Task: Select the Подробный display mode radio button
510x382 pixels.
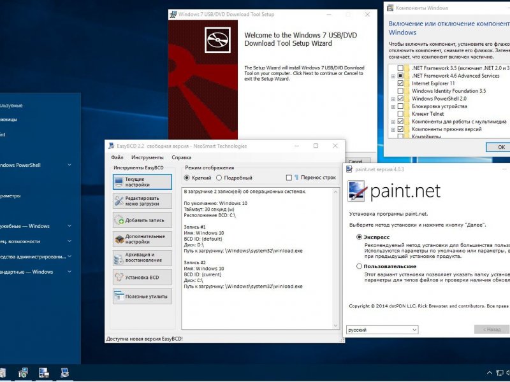Action: coord(219,178)
